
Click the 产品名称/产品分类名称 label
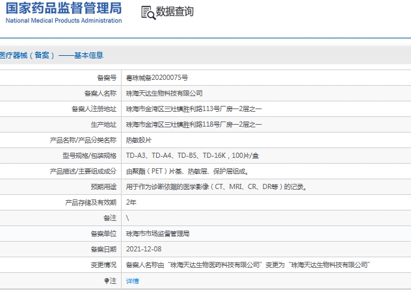tap(83, 140)
